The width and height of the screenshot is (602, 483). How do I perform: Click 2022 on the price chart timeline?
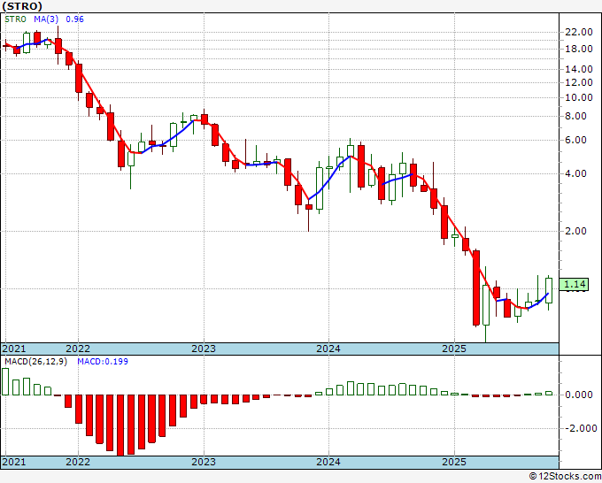(x=78, y=349)
